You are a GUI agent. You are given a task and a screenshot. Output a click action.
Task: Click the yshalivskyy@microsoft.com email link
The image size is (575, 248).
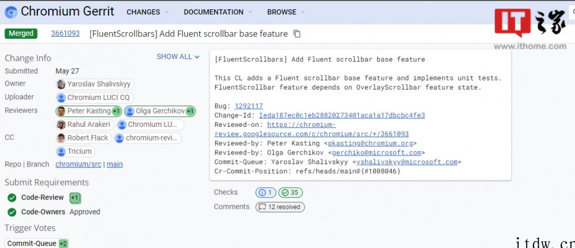tap(407, 162)
